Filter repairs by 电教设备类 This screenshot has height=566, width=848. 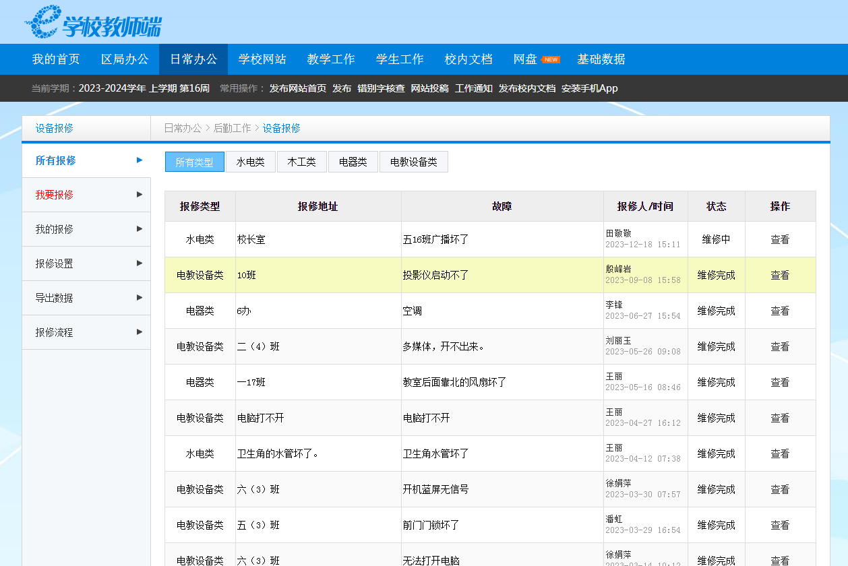414,162
